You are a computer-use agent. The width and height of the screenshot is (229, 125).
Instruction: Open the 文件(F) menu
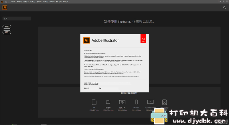(x=13, y=2)
